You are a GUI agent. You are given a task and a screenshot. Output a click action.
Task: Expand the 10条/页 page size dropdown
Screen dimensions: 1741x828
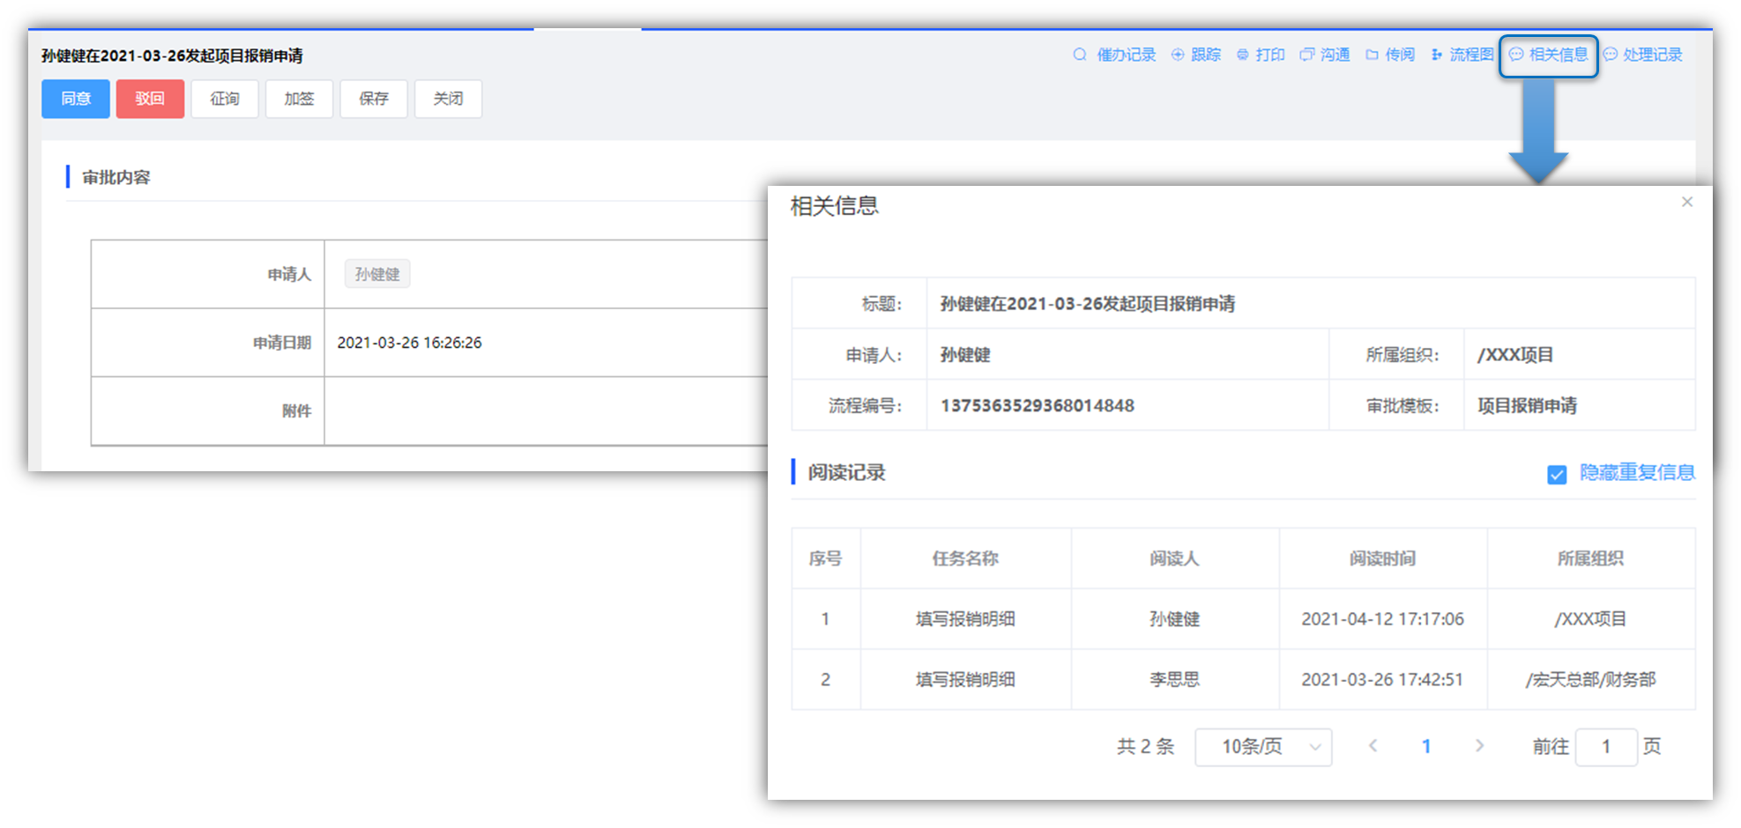pos(1263,747)
